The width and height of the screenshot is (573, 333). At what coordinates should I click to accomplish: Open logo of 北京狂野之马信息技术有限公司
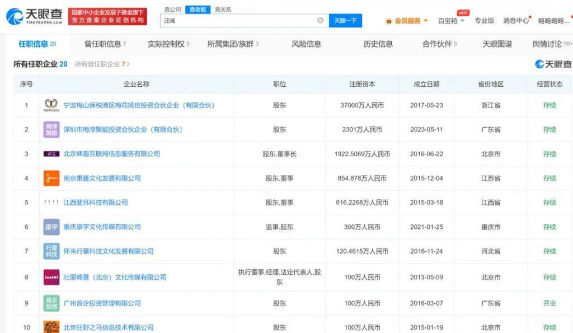51,327
